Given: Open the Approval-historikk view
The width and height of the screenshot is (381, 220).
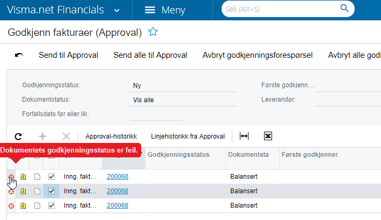Looking at the screenshot, I should (x=111, y=136).
